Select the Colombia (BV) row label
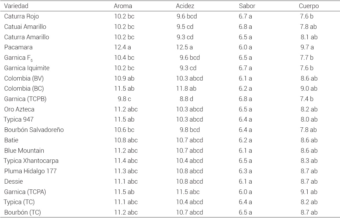340x218 pixels. point(24,78)
